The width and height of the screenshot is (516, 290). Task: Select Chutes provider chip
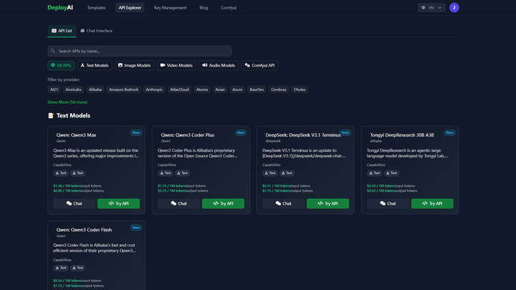pyautogui.click(x=300, y=90)
